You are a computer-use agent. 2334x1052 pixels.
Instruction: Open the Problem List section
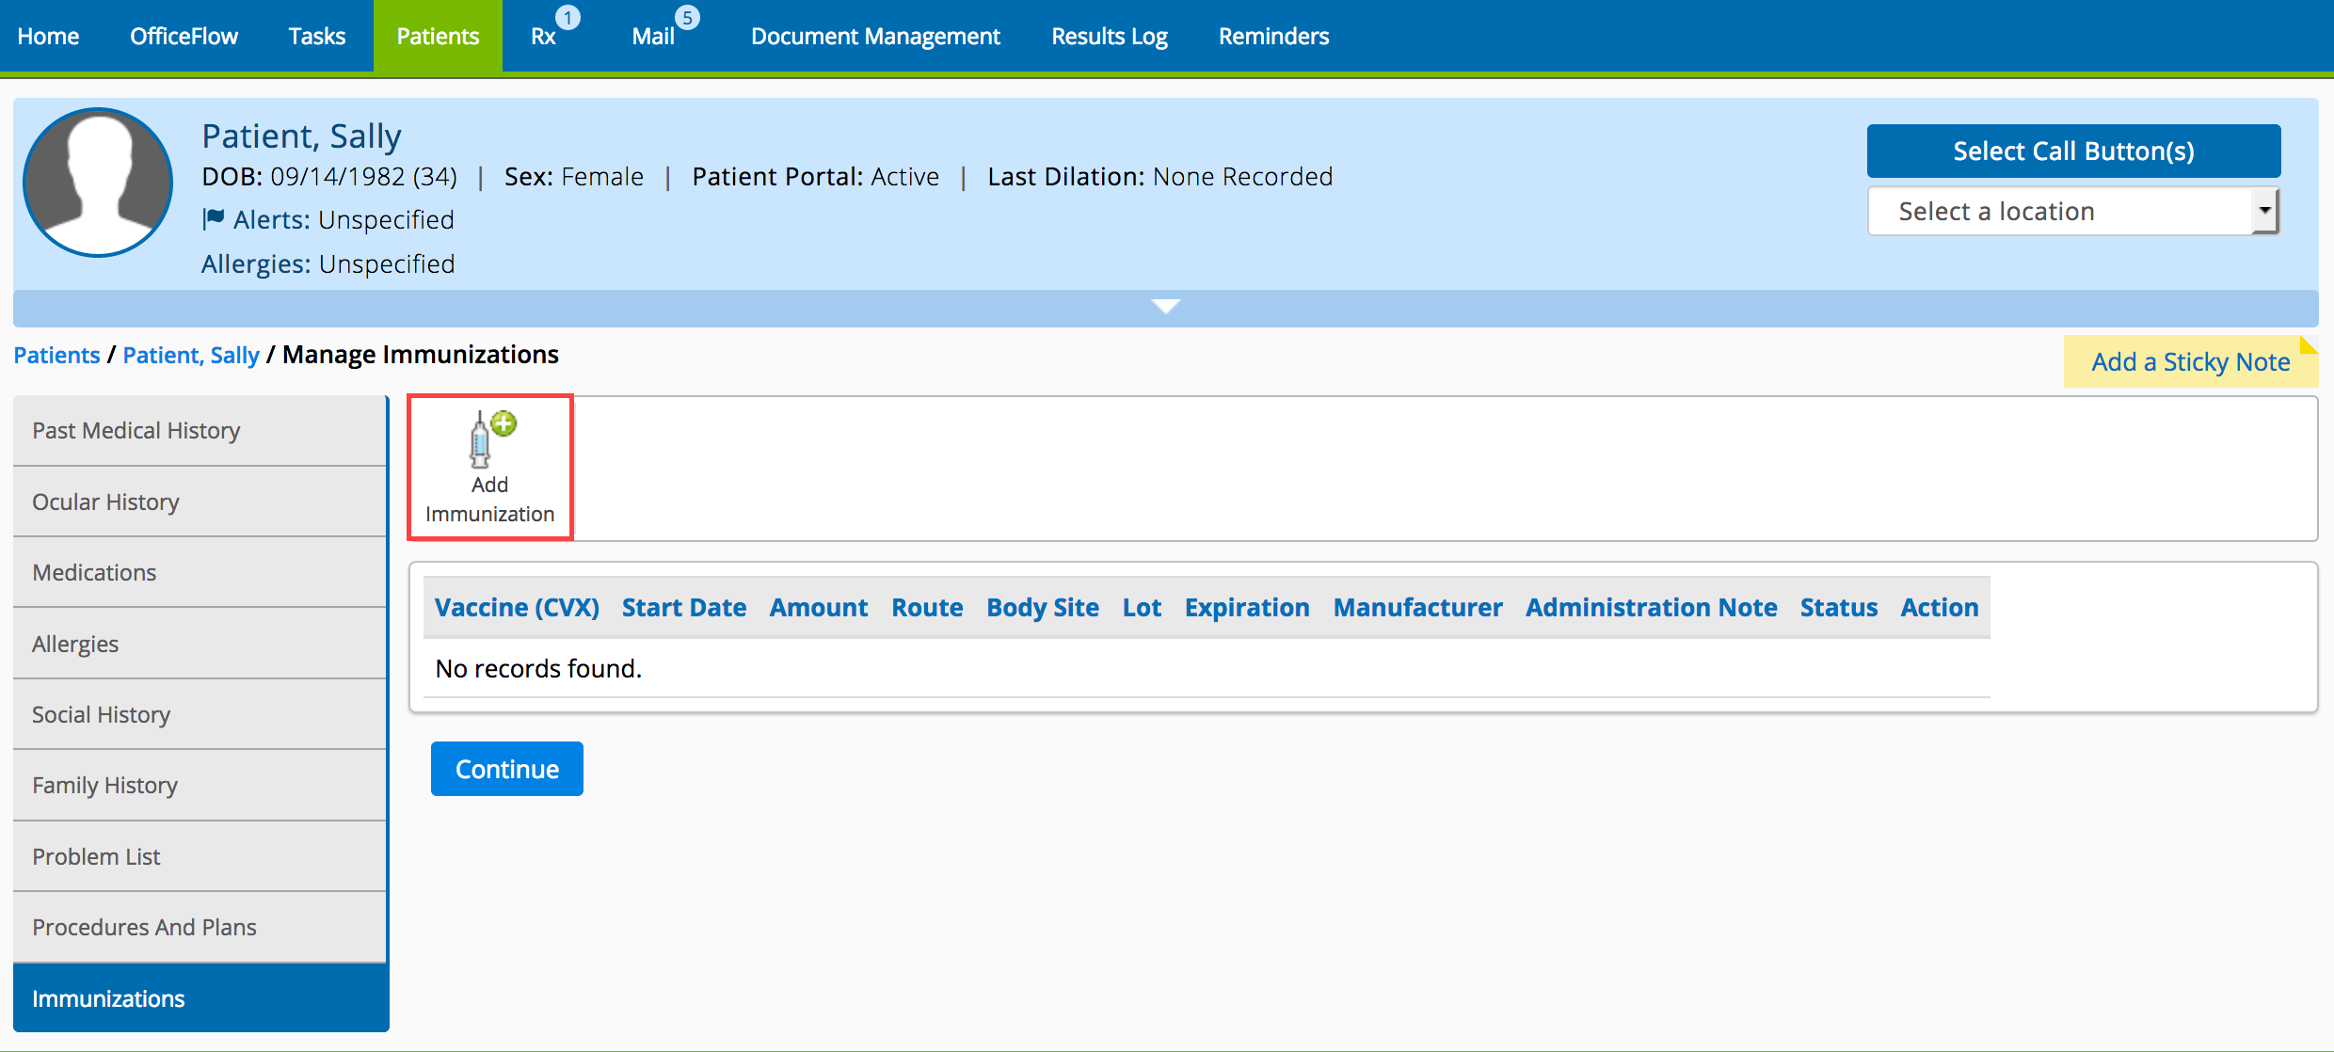pos(96,856)
